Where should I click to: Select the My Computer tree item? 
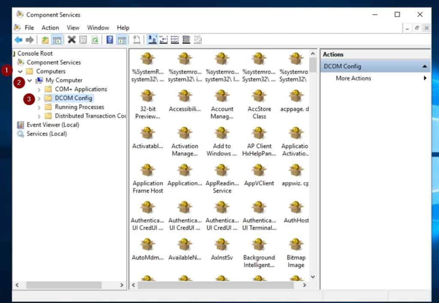pos(64,80)
